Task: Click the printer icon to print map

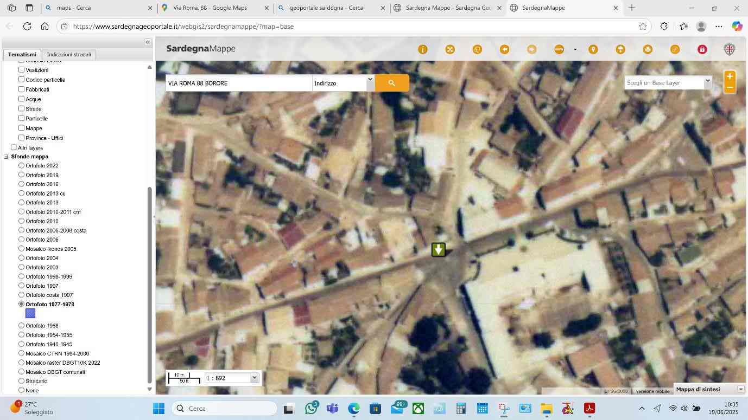Action: tap(648, 49)
